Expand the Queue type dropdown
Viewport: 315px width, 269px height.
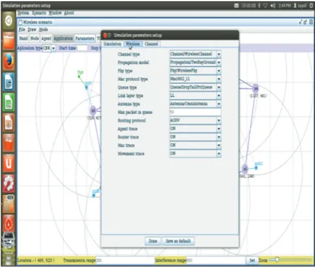[x=195, y=87]
